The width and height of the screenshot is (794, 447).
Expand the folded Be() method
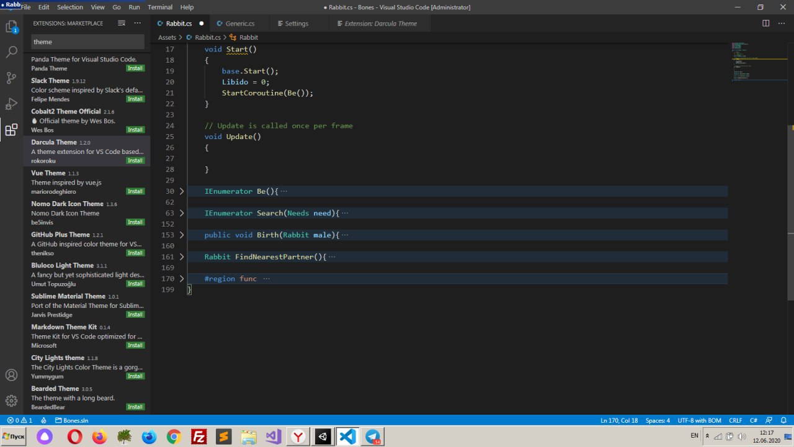(x=182, y=191)
